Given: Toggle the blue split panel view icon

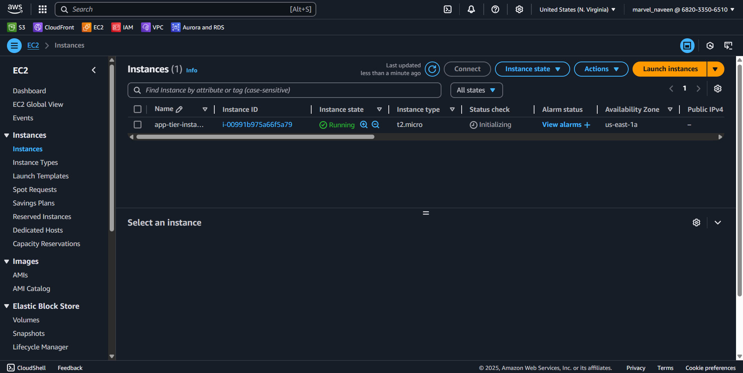Looking at the screenshot, I should pyautogui.click(x=687, y=46).
